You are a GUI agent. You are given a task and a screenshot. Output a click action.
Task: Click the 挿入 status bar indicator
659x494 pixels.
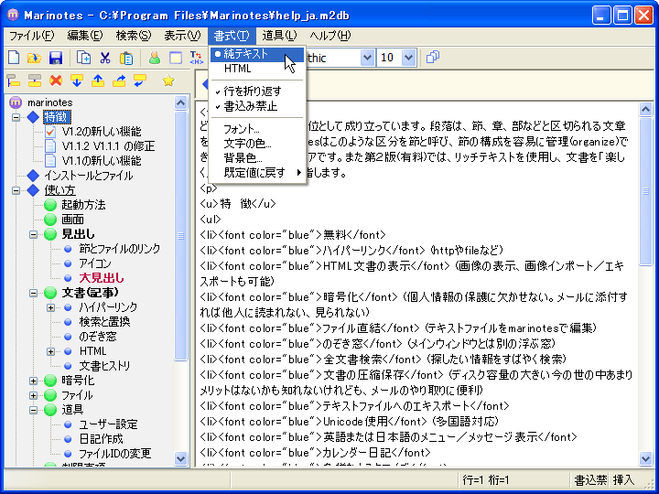(623, 479)
